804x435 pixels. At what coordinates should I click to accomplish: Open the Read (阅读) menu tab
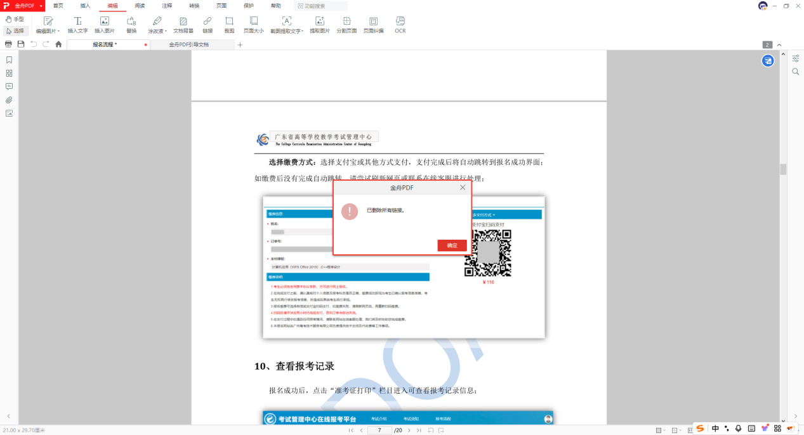(140, 6)
